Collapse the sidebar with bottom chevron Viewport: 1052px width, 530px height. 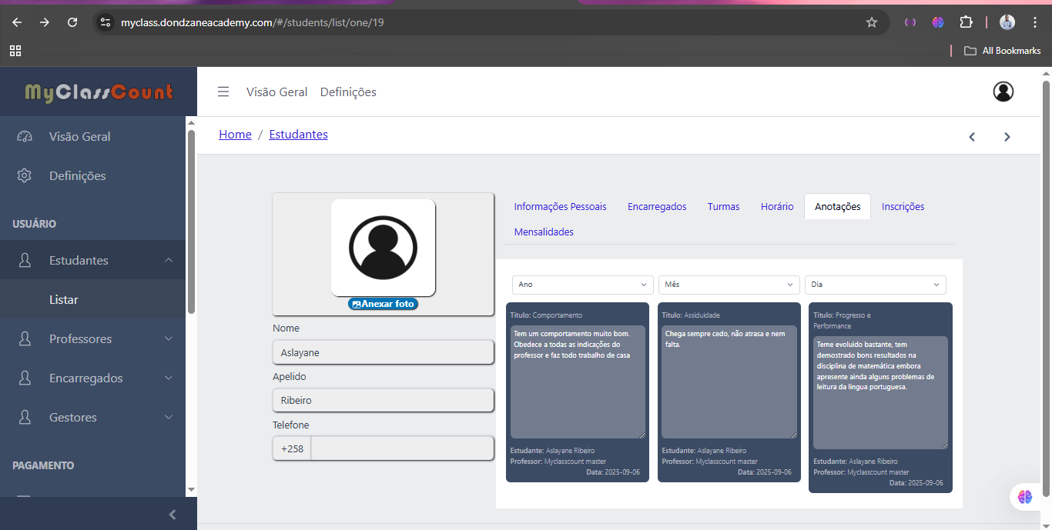click(x=173, y=515)
